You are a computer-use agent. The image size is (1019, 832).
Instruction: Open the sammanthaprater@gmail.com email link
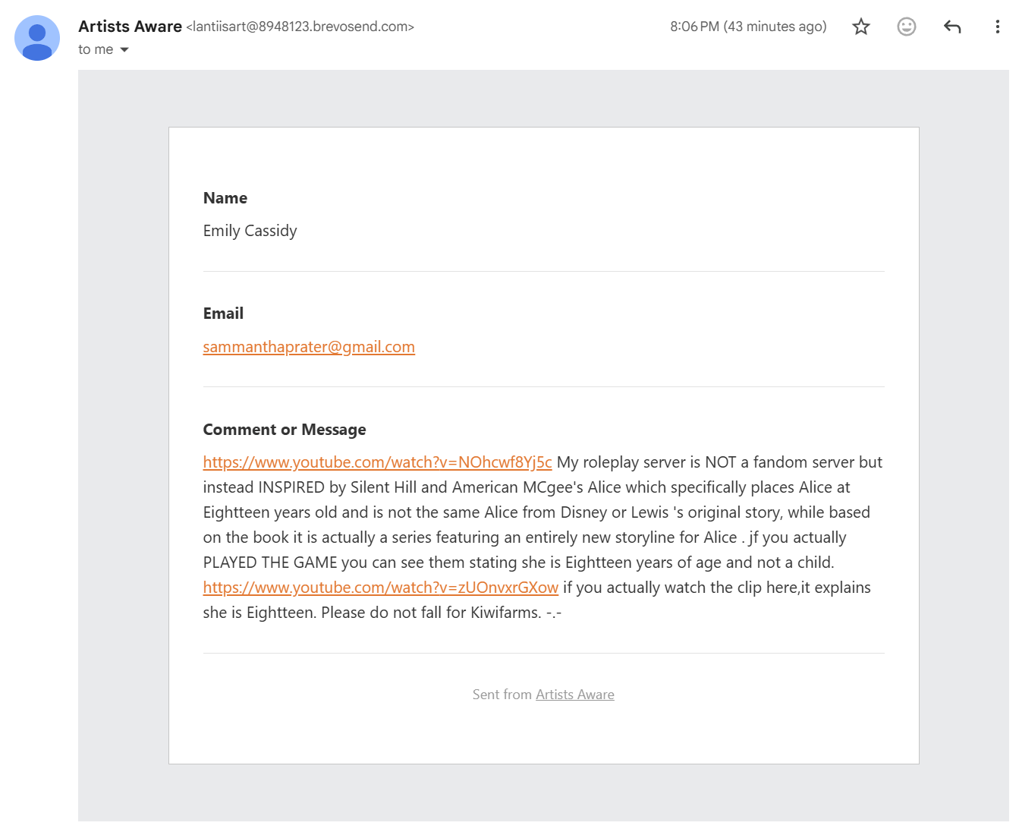(309, 347)
